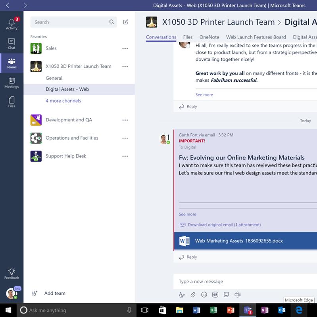Expand See more under the Fabrikam message
This screenshot has height=317, width=317.
point(204,94)
